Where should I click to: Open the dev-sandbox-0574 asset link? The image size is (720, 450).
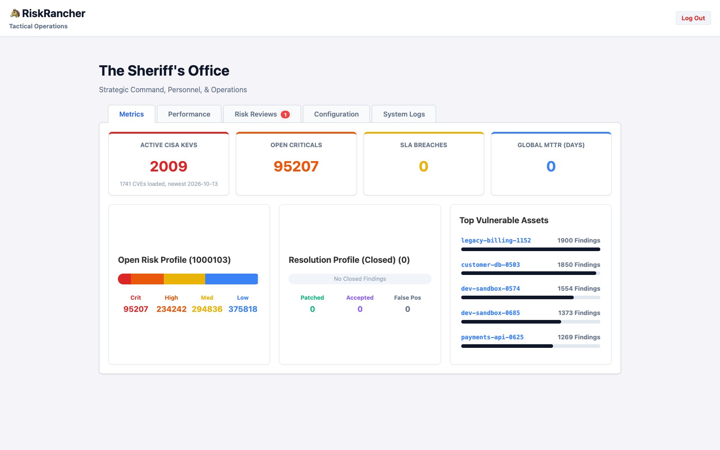(x=490, y=288)
